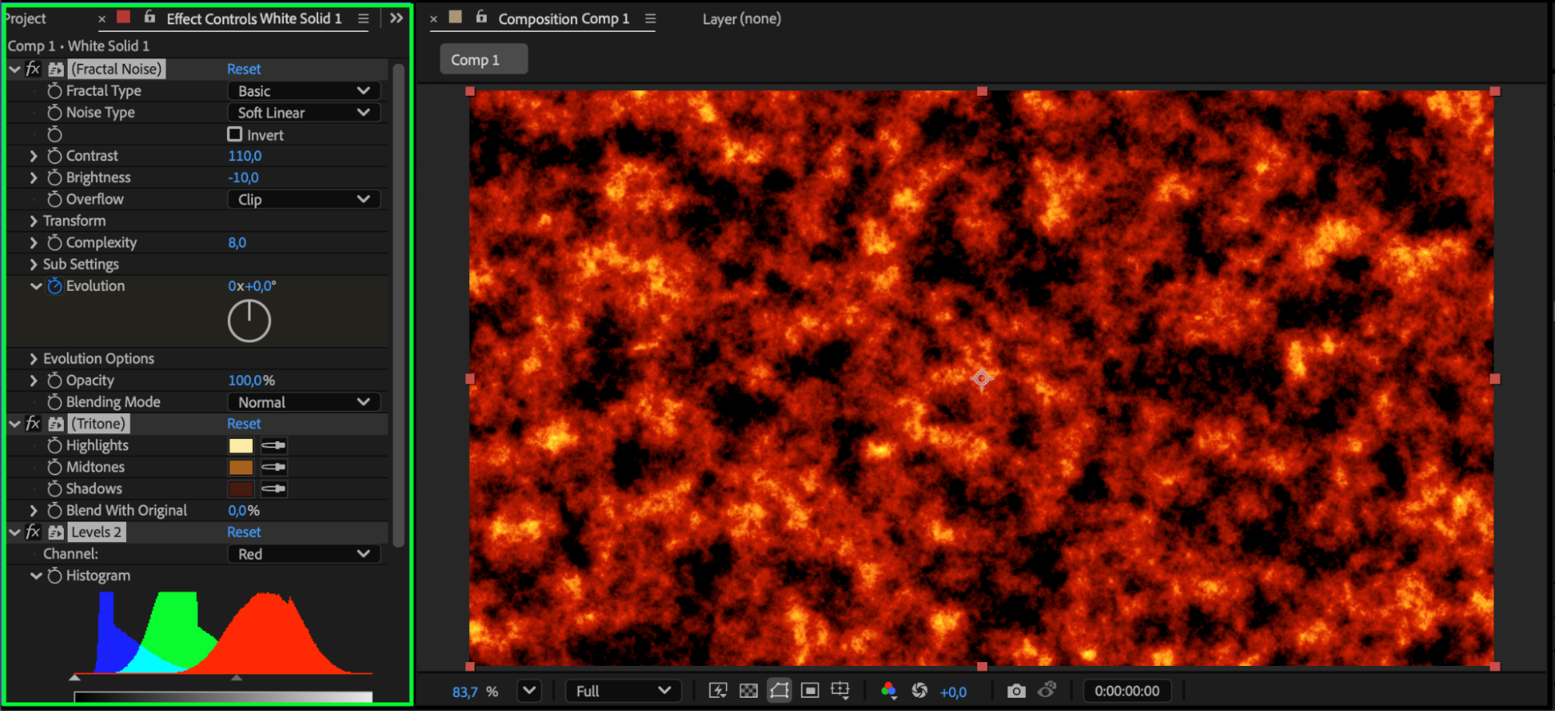
Task: Take a snapshot with the camera icon
Action: pyautogui.click(x=1015, y=691)
